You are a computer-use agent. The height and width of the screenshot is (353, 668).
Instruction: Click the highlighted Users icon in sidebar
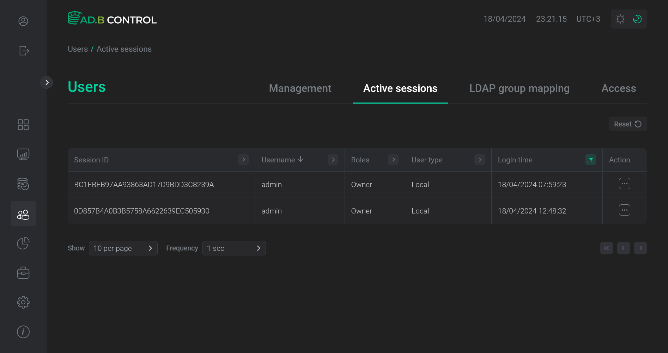[x=23, y=213]
